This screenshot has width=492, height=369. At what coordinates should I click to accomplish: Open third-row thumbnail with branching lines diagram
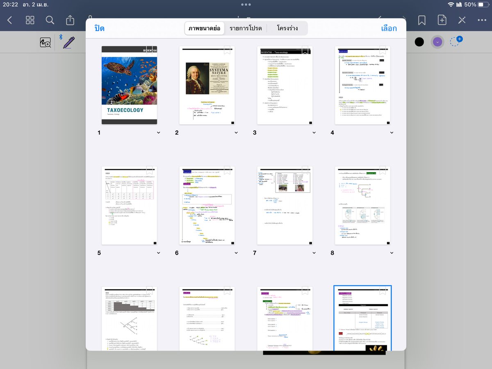[x=129, y=318]
